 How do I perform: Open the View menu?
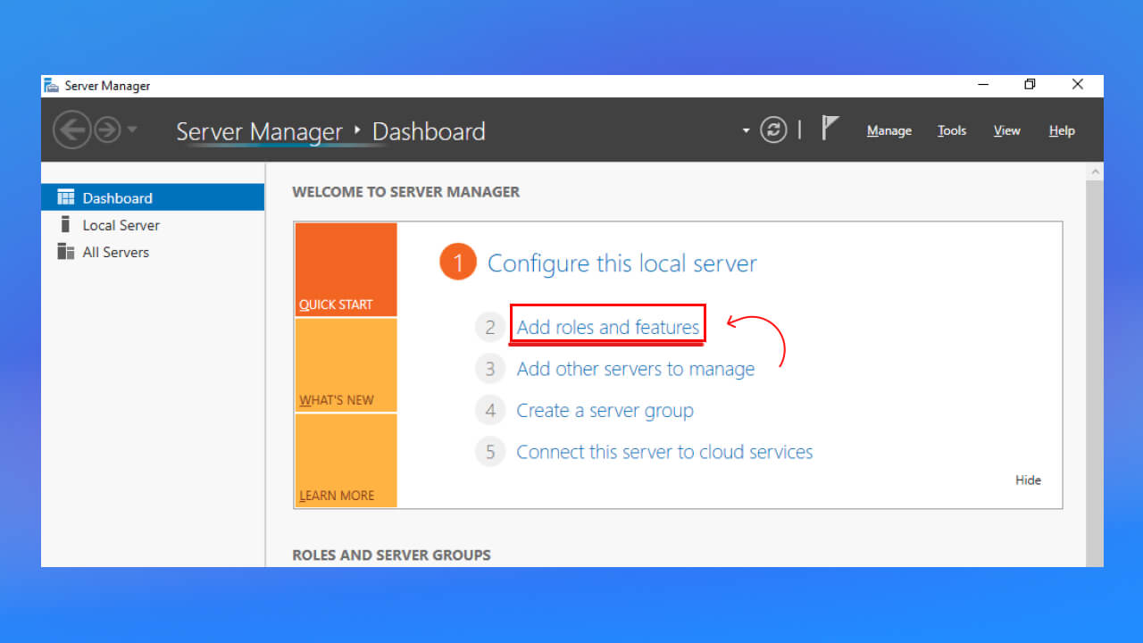coord(1006,130)
